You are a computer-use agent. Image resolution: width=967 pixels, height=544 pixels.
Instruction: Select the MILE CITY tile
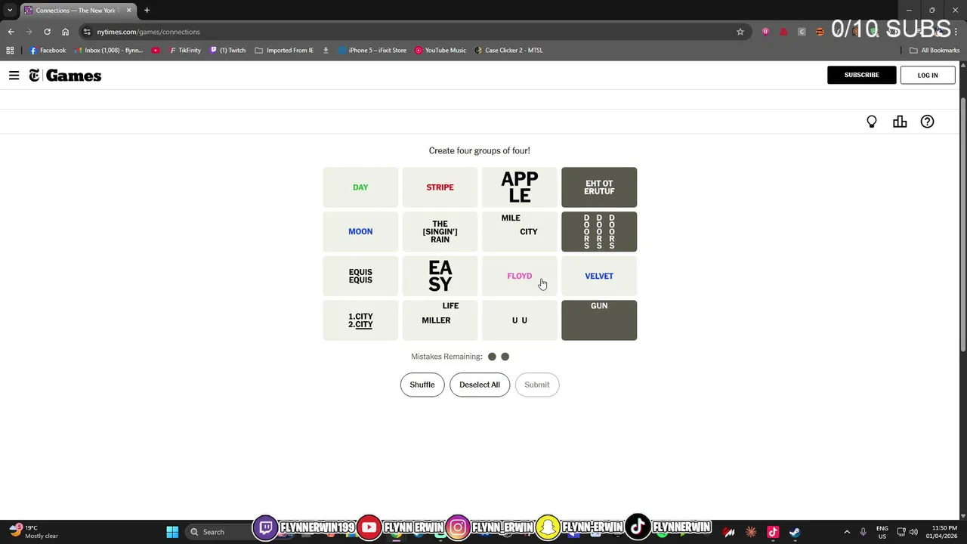tap(520, 231)
